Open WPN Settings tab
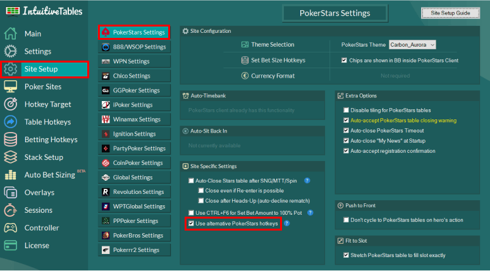Viewport: 490px width, 271px height. pos(135,61)
